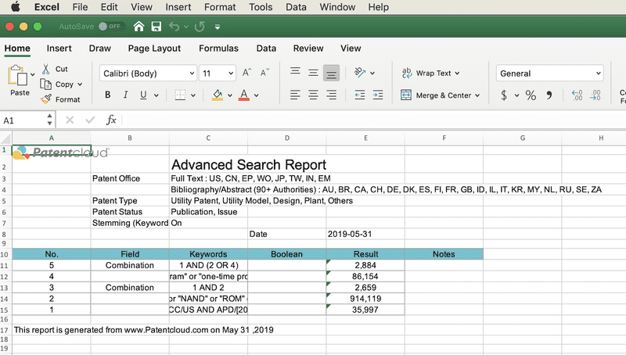Click the Borders icon

click(x=180, y=95)
